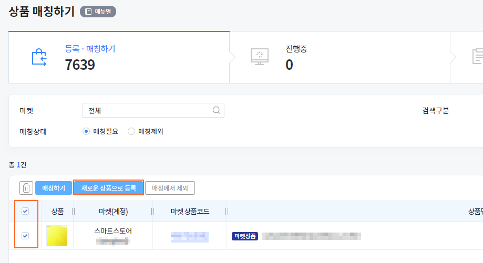Click the 상품 매칭하기 page title

[x=42, y=12]
